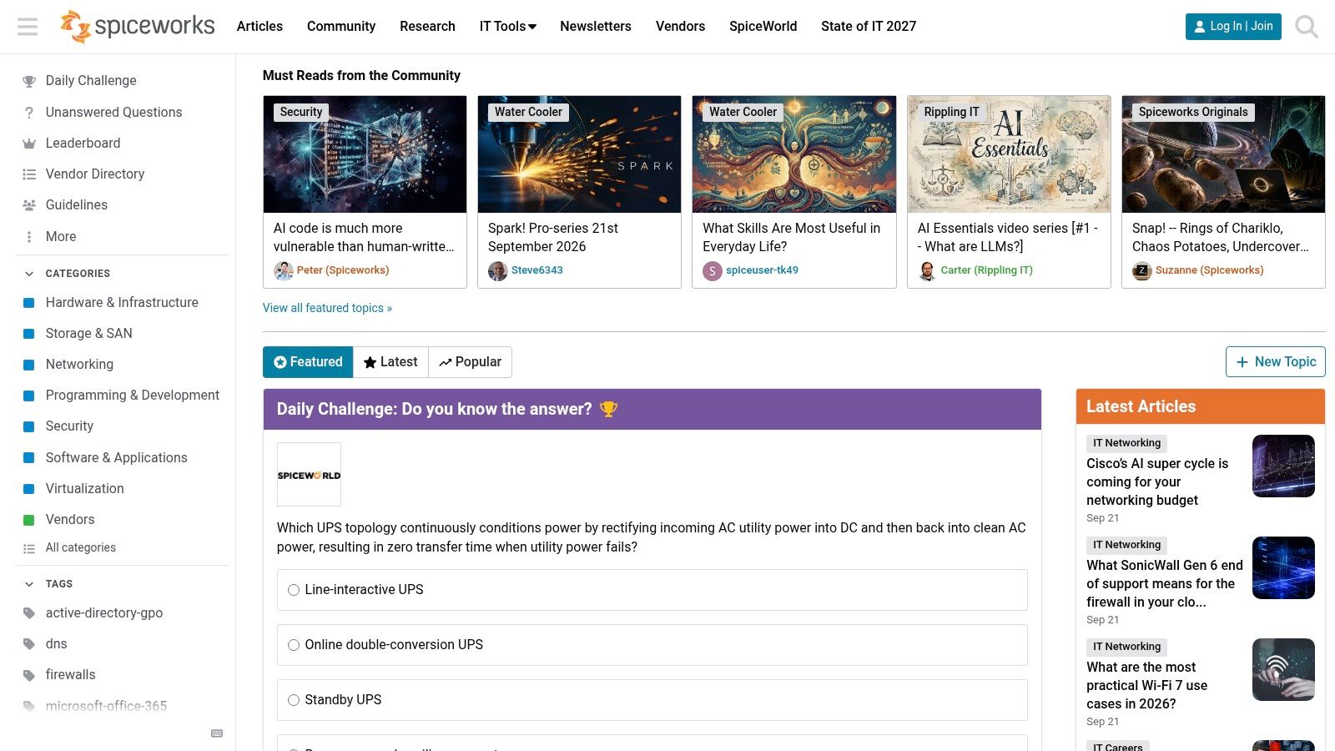
Task: Open the Wi-Fi 7 use cases article
Action: coord(1146,685)
